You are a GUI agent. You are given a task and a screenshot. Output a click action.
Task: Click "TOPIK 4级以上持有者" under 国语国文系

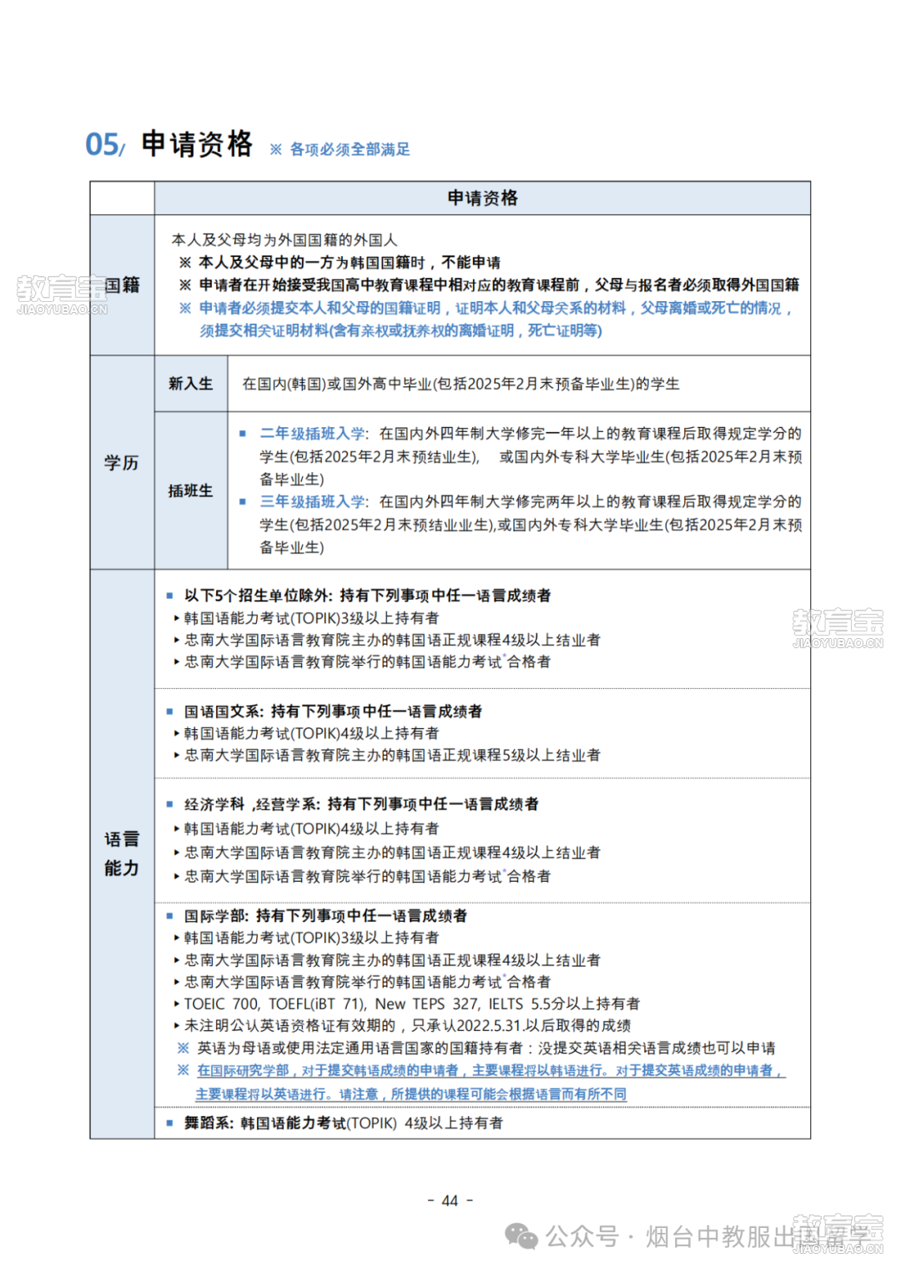(311, 733)
